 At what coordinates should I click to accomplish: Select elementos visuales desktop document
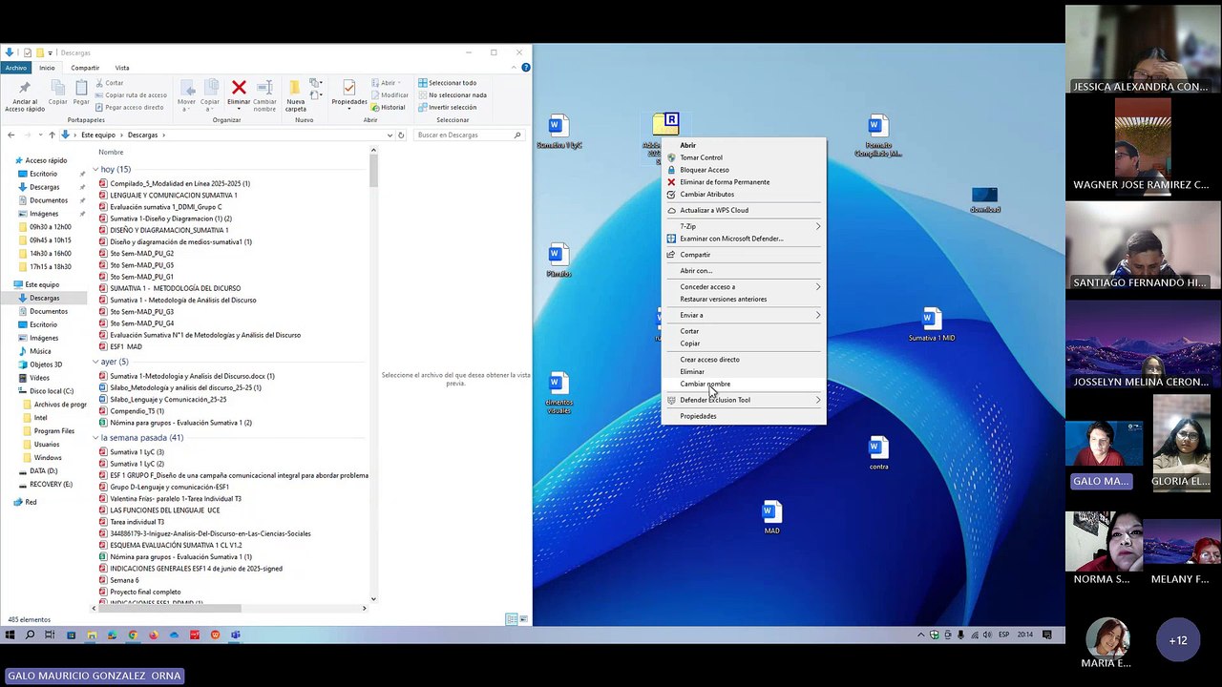coord(558,391)
